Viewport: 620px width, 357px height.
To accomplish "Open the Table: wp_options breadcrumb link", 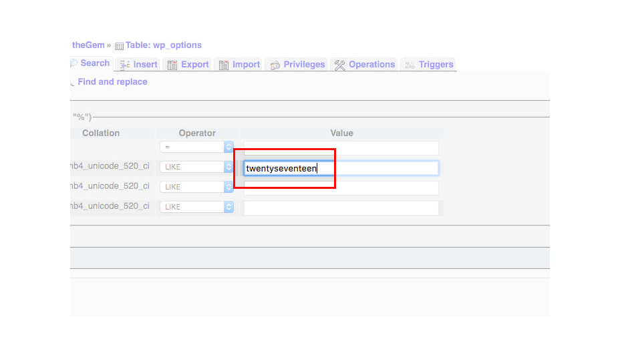I will (163, 45).
